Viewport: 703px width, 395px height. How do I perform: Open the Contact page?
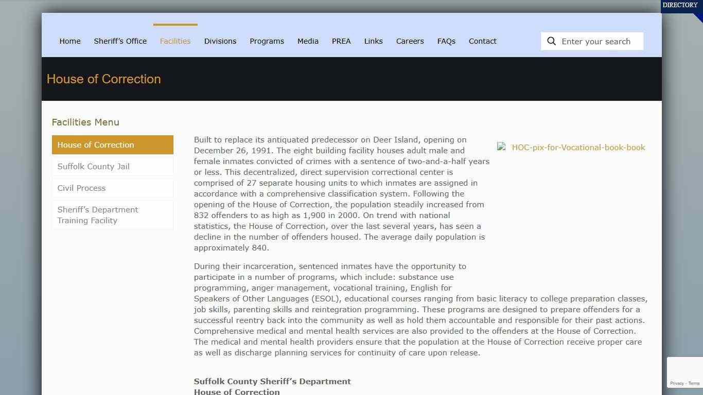click(482, 41)
